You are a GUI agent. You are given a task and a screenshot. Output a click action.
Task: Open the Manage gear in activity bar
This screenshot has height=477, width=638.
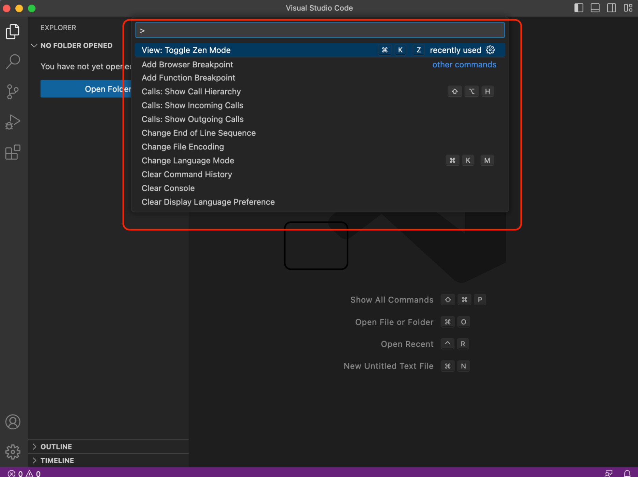(13, 452)
